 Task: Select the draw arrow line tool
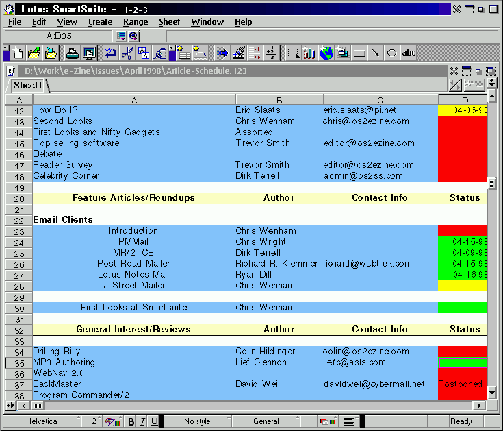coord(376,53)
